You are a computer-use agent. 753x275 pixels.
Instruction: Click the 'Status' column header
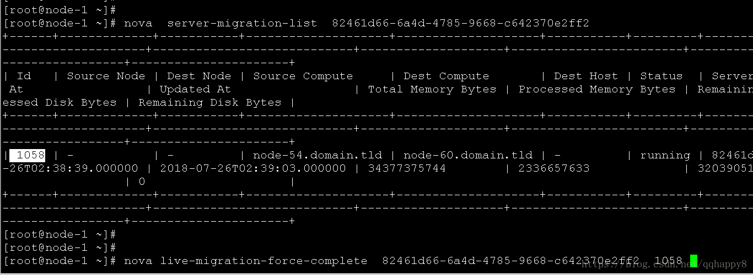pos(661,76)
